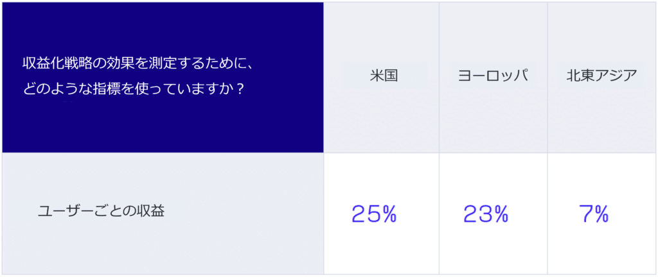Viewport: 658px width, 277px height.
Task: Click the 7% value for 北東アジア
Action: [x=593, y=214]
